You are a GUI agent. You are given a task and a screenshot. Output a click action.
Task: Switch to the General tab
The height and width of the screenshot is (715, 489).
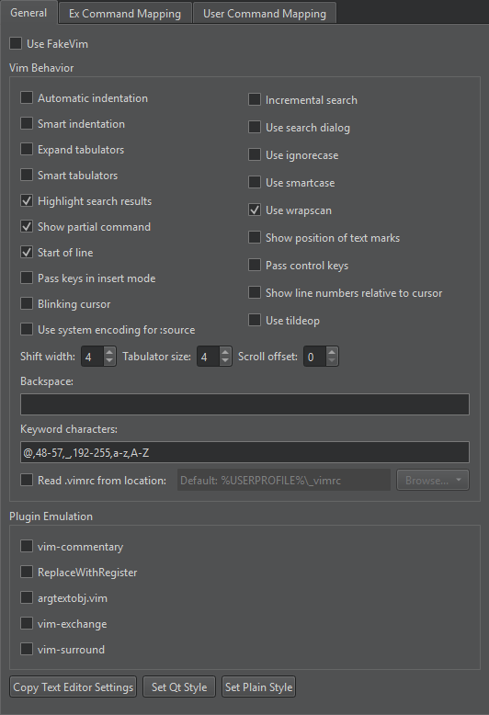click(28, 13)
